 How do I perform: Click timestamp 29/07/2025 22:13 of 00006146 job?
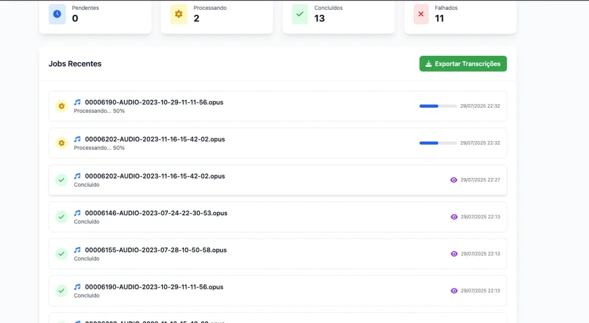tap(480, 217)
